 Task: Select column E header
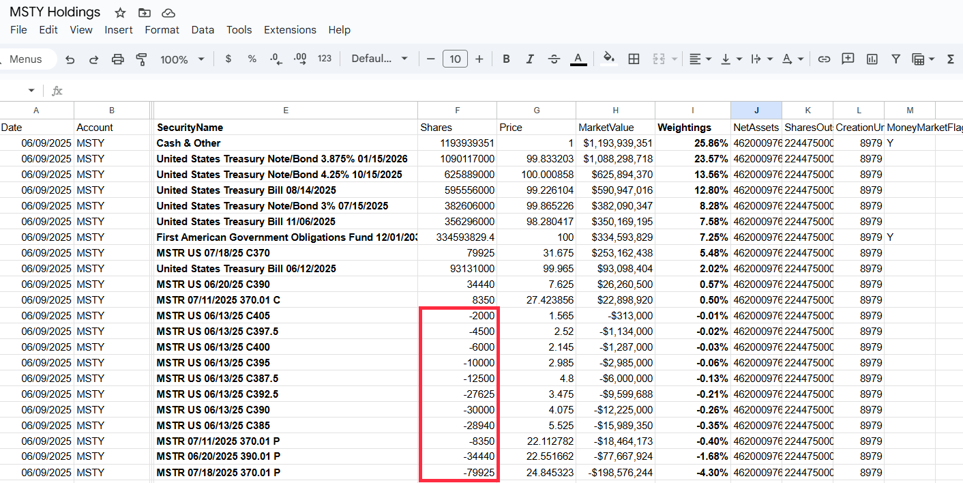pyautogui.click(x=286, y=110)
